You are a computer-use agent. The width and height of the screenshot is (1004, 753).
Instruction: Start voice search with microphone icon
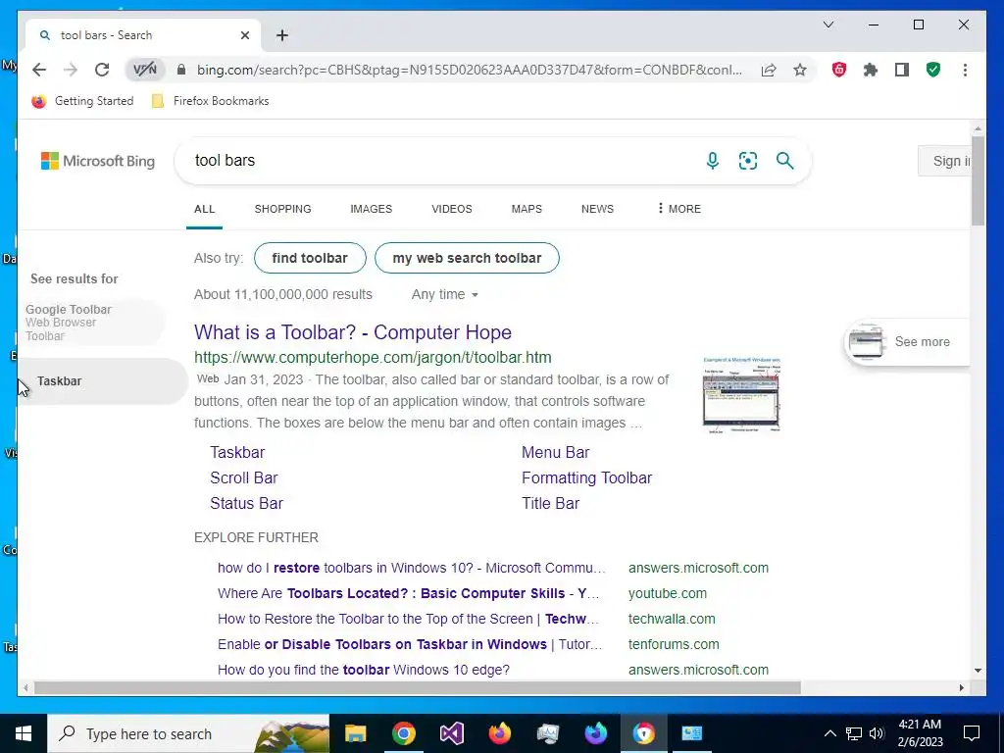click(x=712, y=161)
